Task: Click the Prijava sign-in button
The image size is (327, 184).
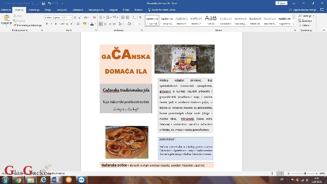Action: [x=281, y=3]
